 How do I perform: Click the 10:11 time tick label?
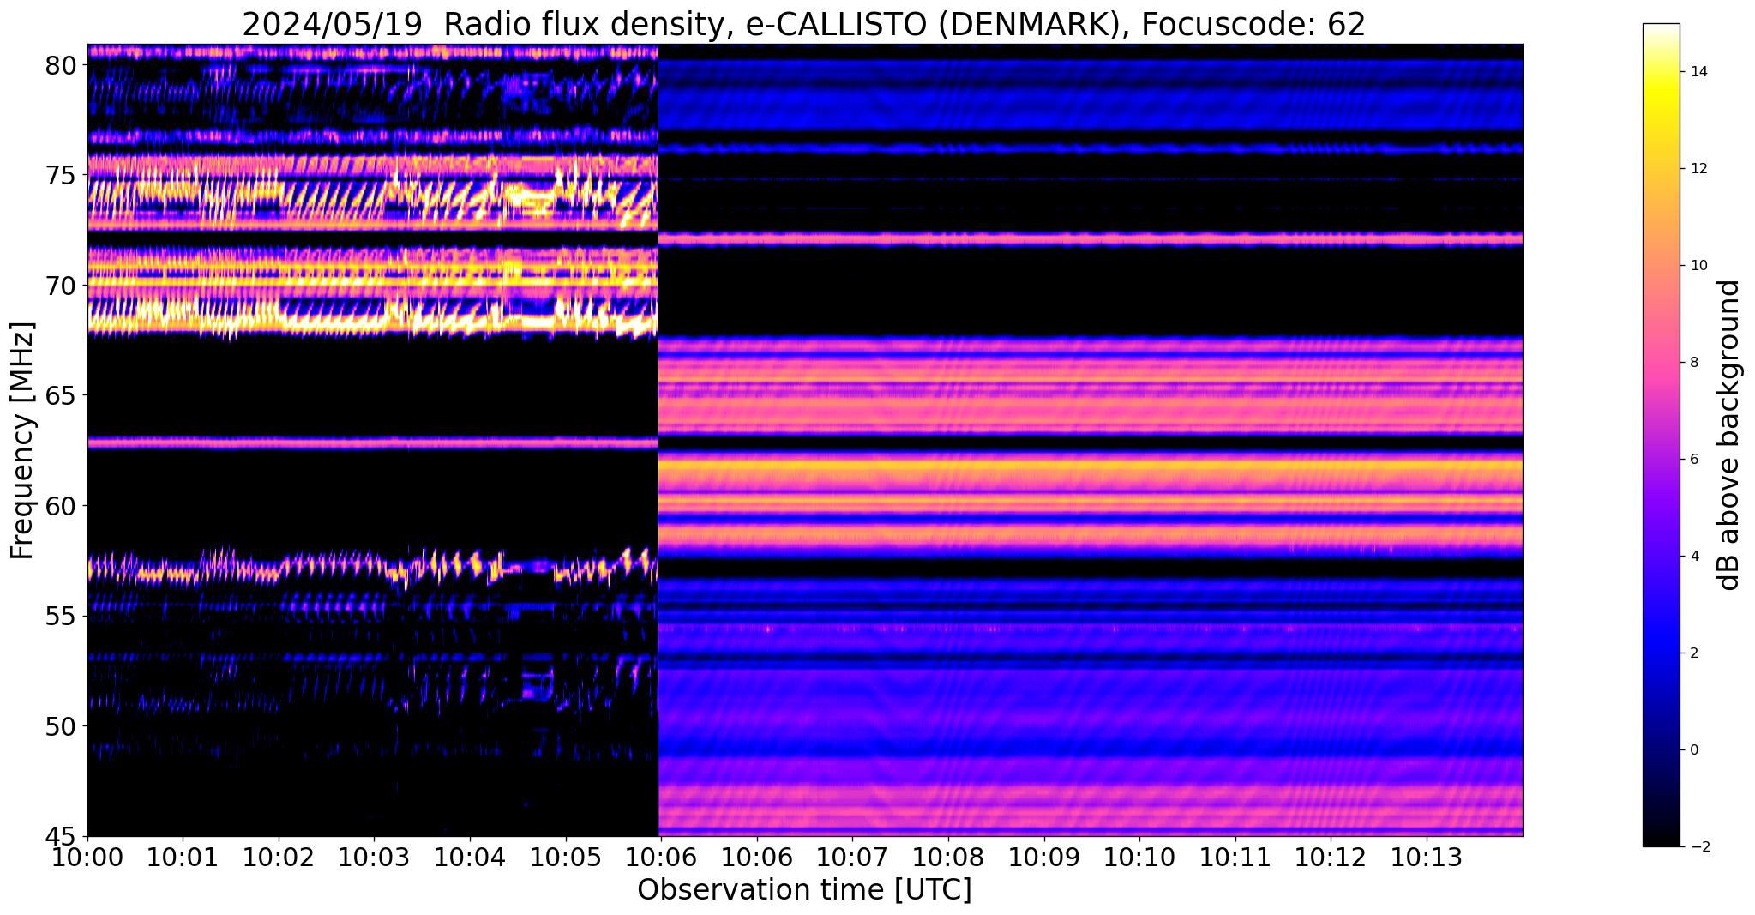pyautogui.click(x=1235, y=858)
